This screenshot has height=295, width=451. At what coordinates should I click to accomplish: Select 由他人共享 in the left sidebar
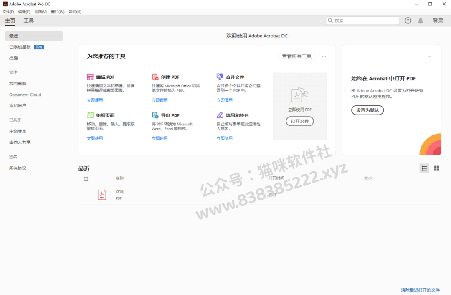pyautogui.click(x=20, y=142)
